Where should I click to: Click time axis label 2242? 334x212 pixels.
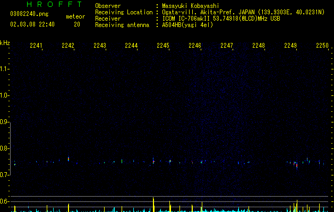click(x=68, y=46)
